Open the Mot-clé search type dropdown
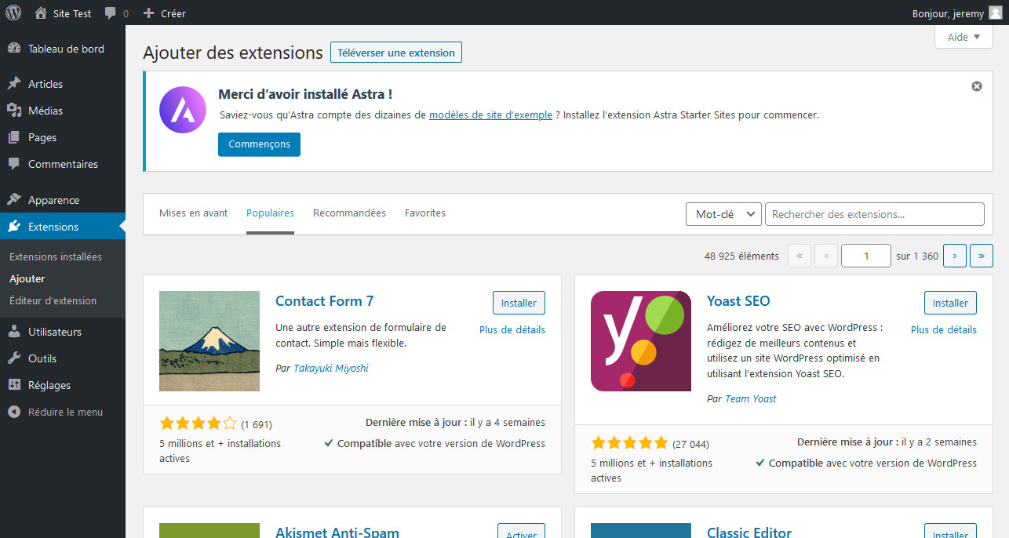 tap(723, 214)
